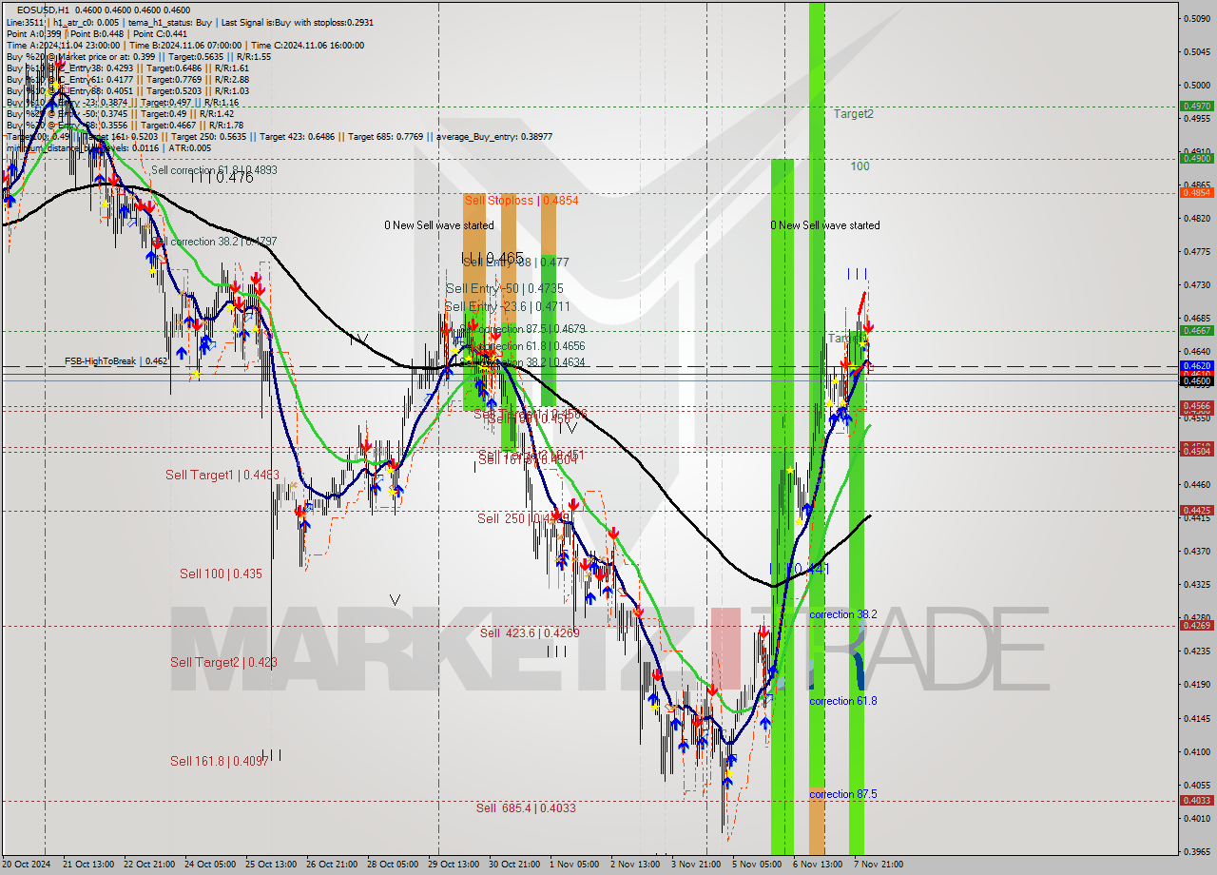
Task: Click the '5 Nov 05:00' time label
Action: (x=756, y=865)
